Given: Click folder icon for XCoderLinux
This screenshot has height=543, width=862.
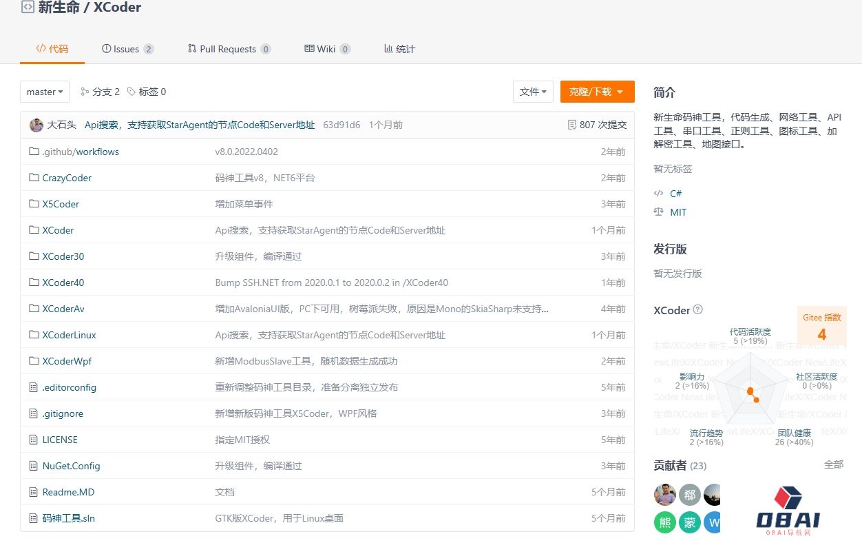Looking at the screenshot, I should pyautogui.click(x=34, y=335).
